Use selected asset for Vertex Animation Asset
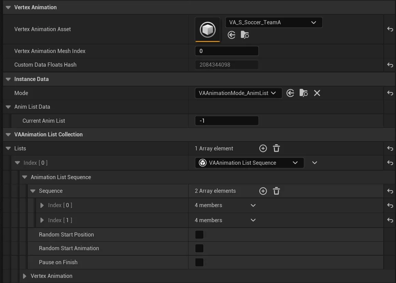Screen dimensions: 396x283 pos(231,35)
